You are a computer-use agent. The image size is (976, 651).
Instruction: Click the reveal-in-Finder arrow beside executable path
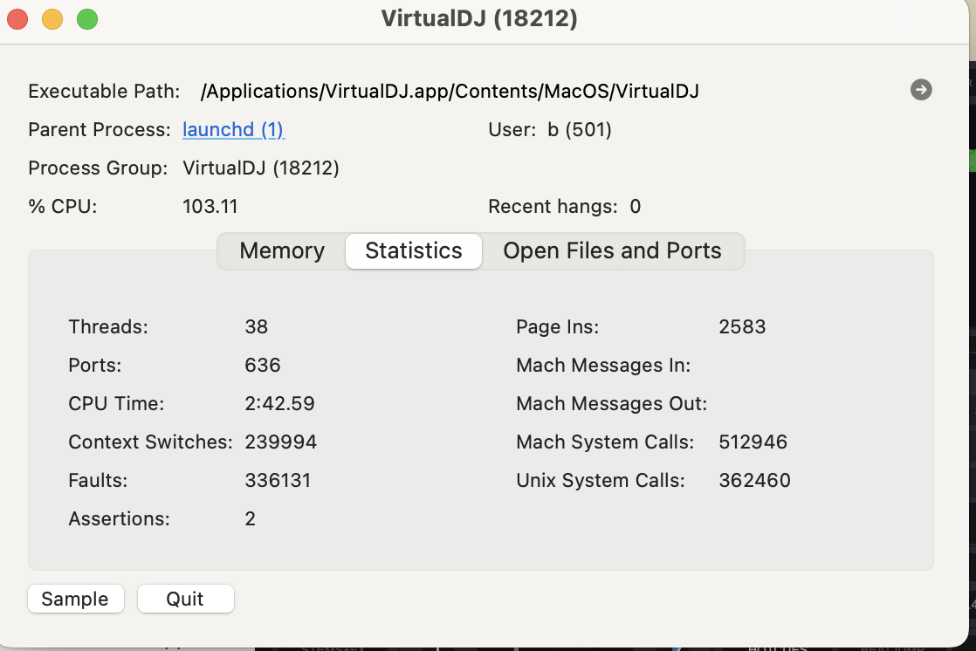coord(920,90)
